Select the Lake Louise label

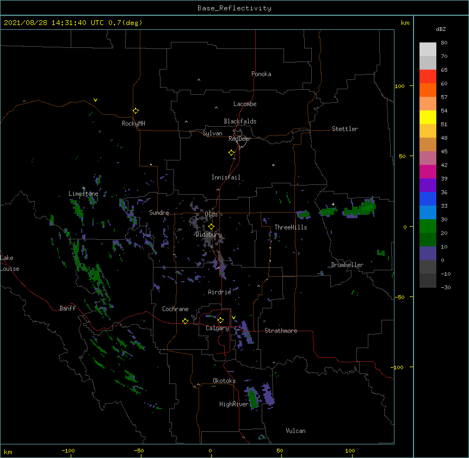10,263
